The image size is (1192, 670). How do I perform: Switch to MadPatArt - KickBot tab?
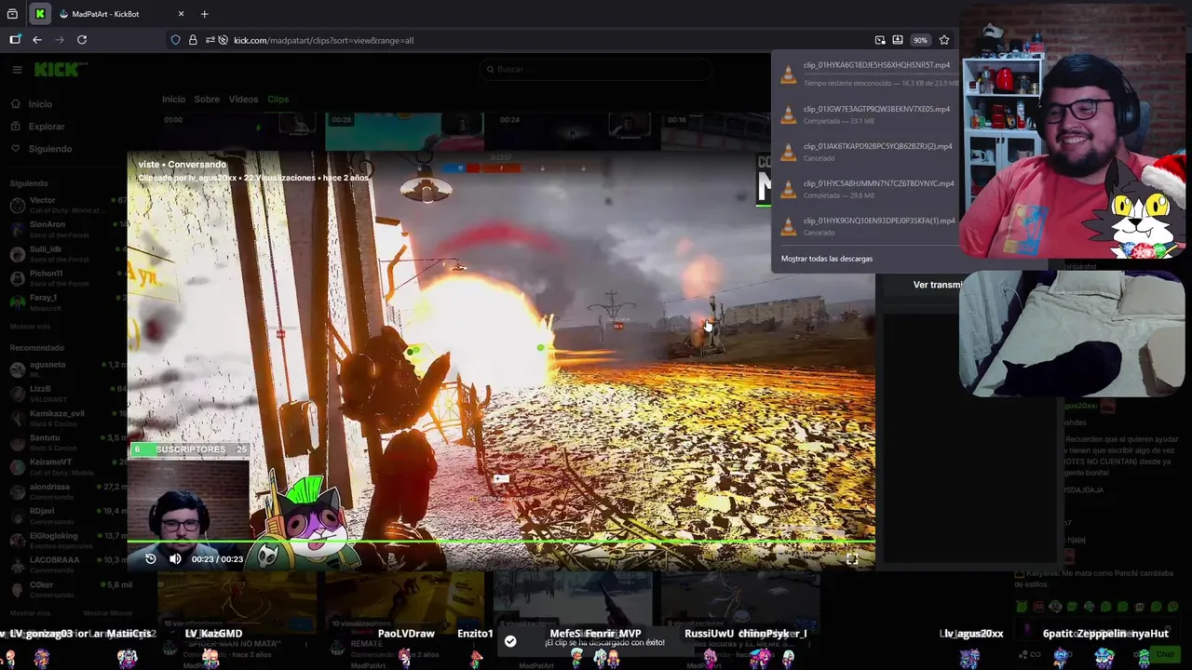tap(122, 14)
